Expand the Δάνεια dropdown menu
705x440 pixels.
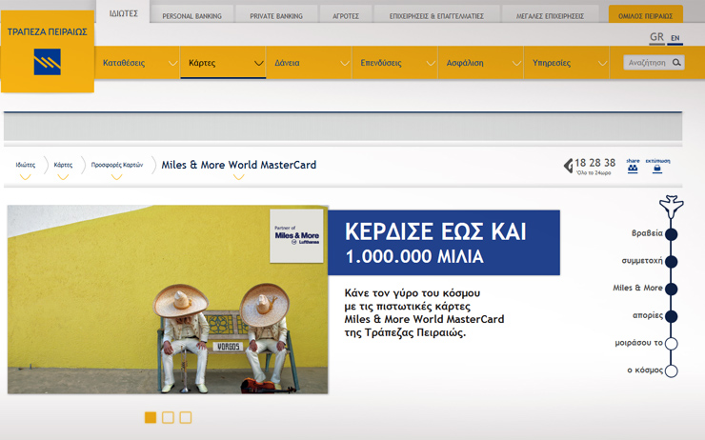point(345,64)
